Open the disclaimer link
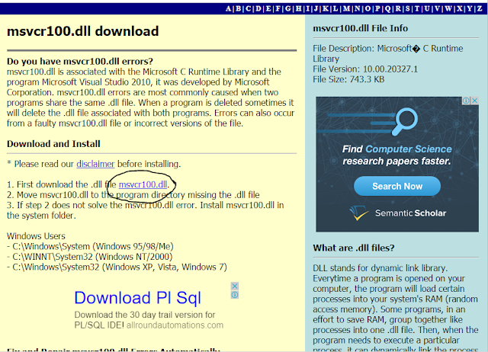The width and height of the screenshot is (488, 352). click(x=95, y=164)
